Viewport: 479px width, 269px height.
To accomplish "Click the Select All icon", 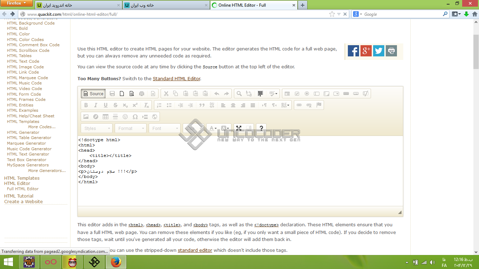I will [x=260, y=94].
